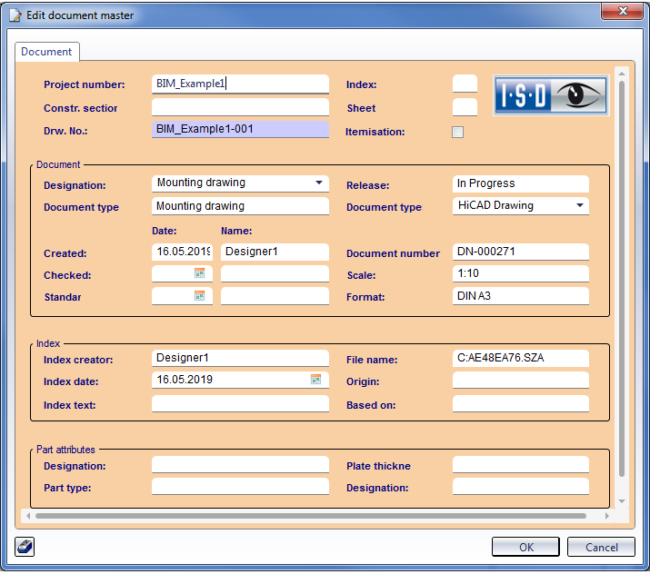650x574 pixels.
Task: Click the Sheet input box
Action: coord(465,107)
